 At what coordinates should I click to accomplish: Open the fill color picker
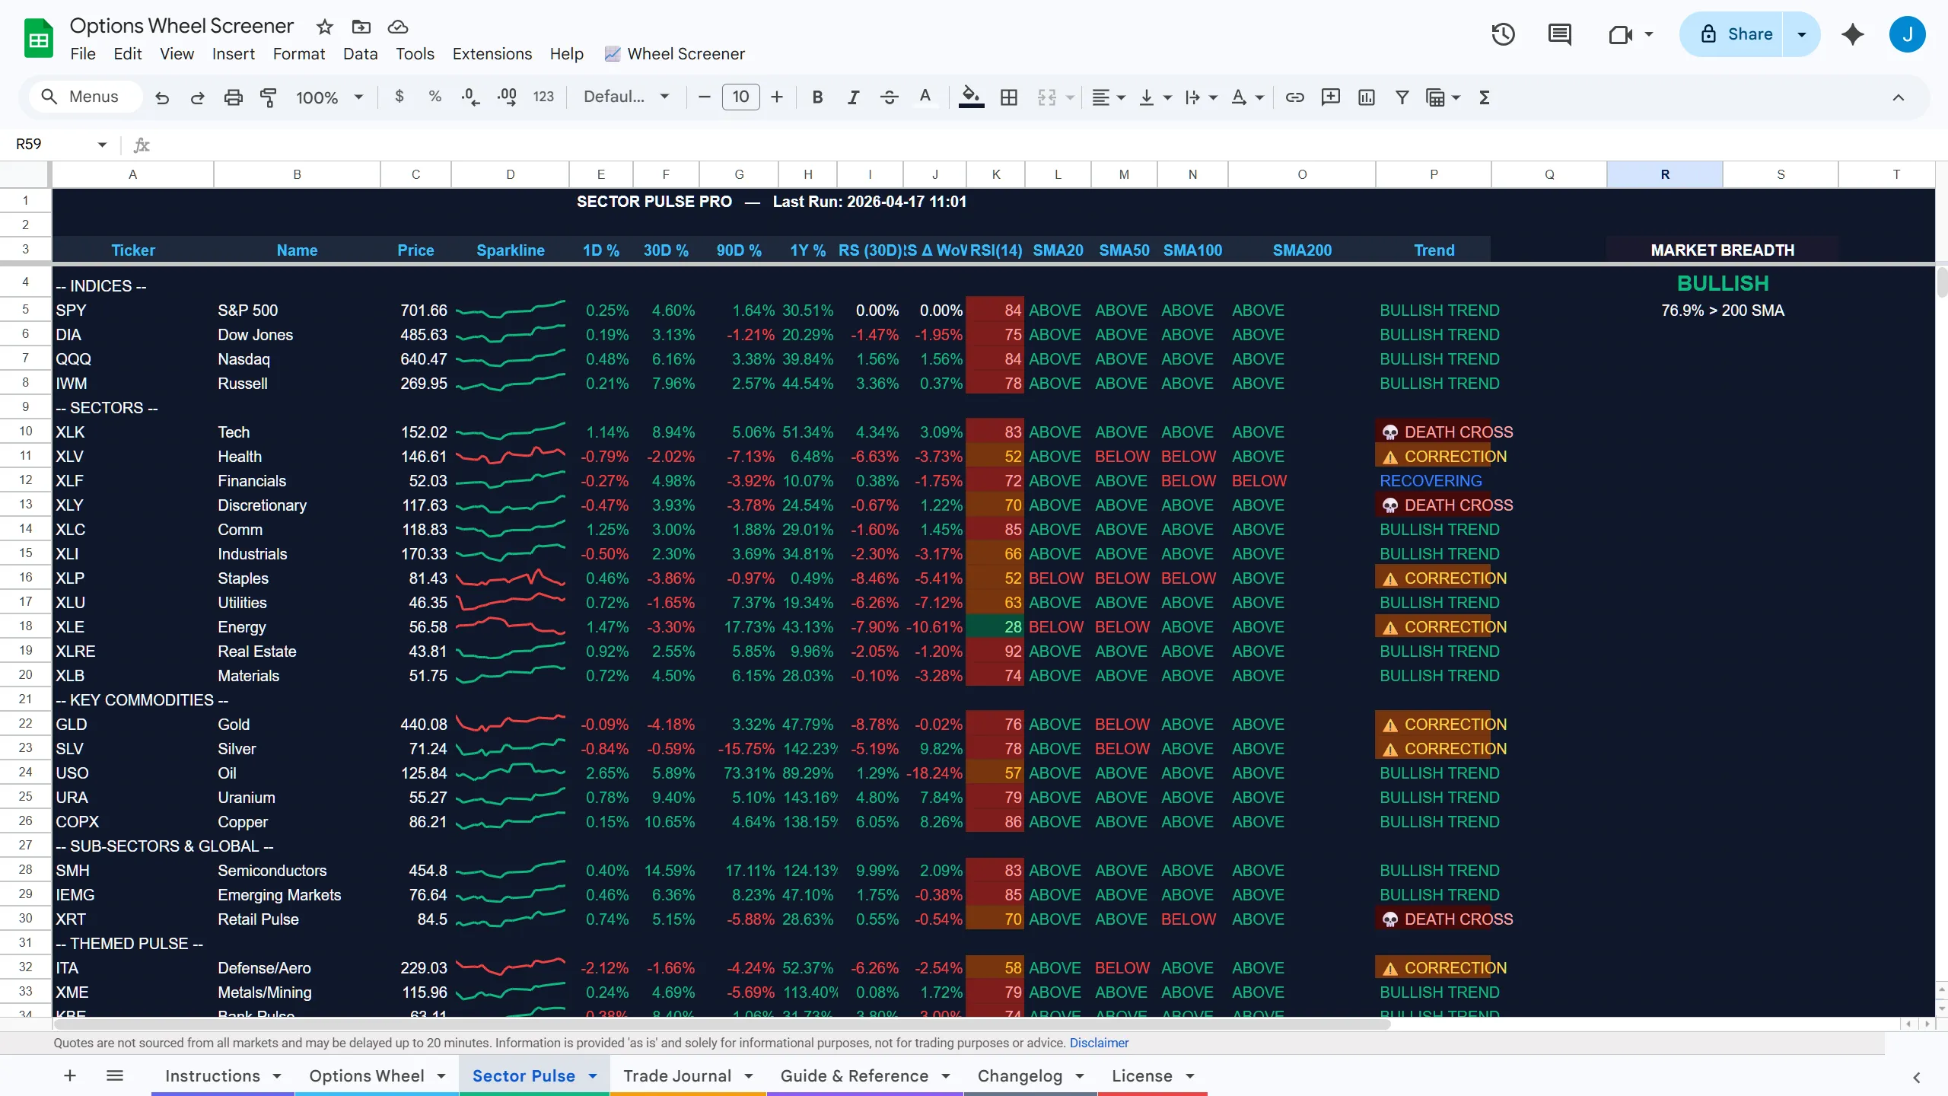pyautogui.click(x=971, y=97)
